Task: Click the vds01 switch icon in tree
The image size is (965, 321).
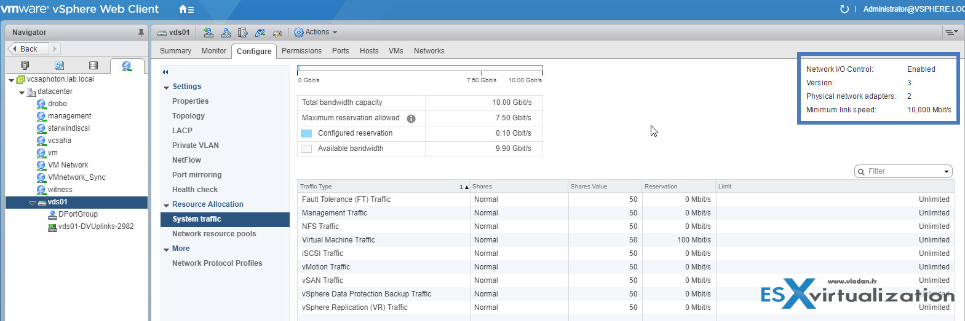Action: tap(42, 202)
